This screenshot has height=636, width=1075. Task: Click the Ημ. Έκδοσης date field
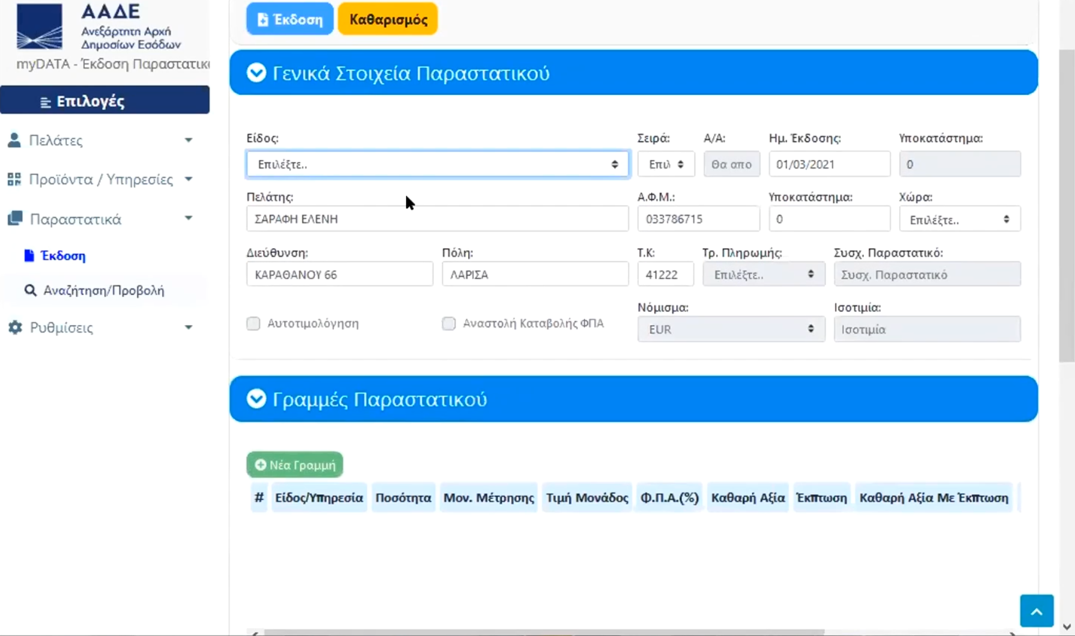829,164
